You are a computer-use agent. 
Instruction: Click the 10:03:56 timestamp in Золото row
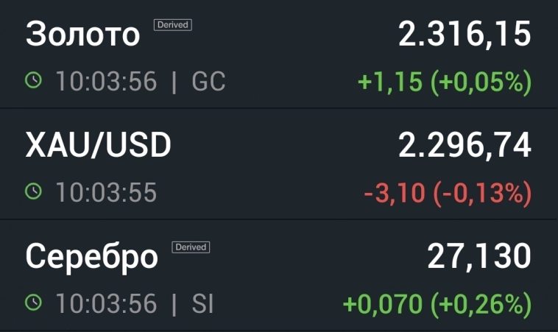pos(106,82)
